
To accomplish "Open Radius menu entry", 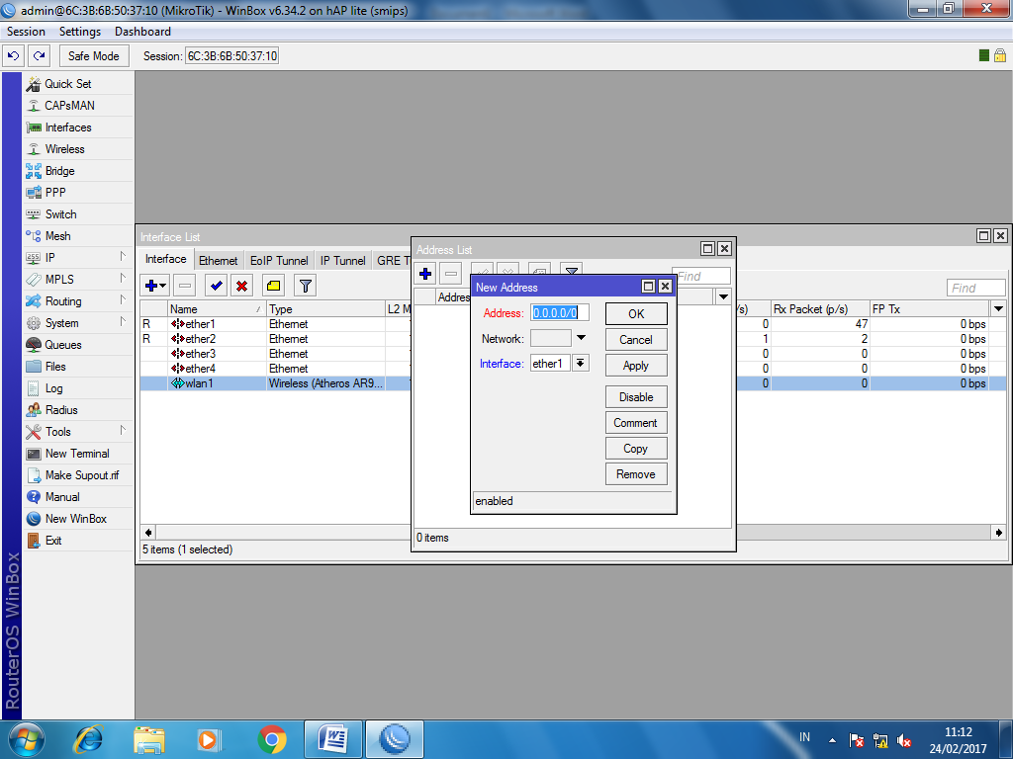I will pos(78,410).
